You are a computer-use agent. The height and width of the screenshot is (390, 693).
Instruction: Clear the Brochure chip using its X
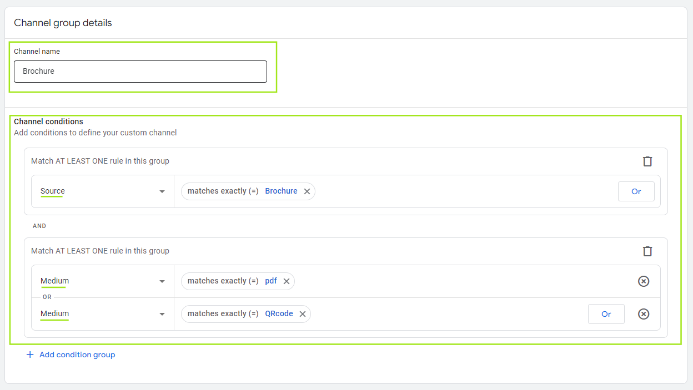tap(307, 191)
